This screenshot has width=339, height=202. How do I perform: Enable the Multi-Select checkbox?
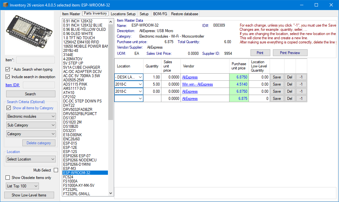pos(56,170)
